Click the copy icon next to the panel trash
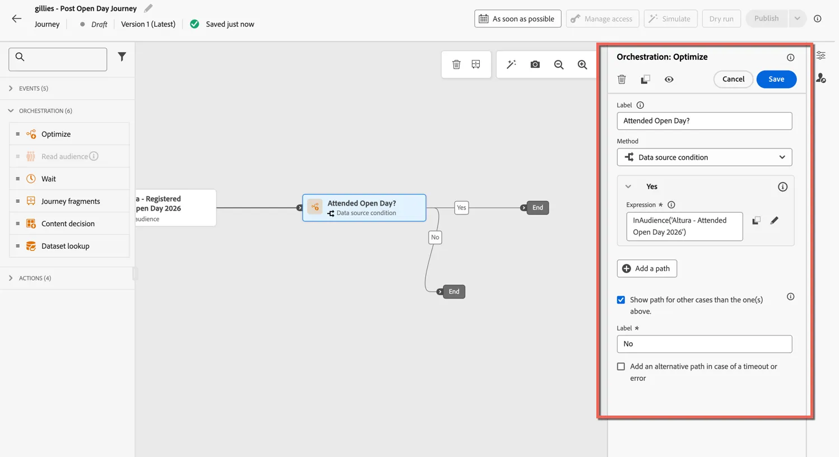The height and width of the screenshot is (457, 839). (x=645, y=79)
